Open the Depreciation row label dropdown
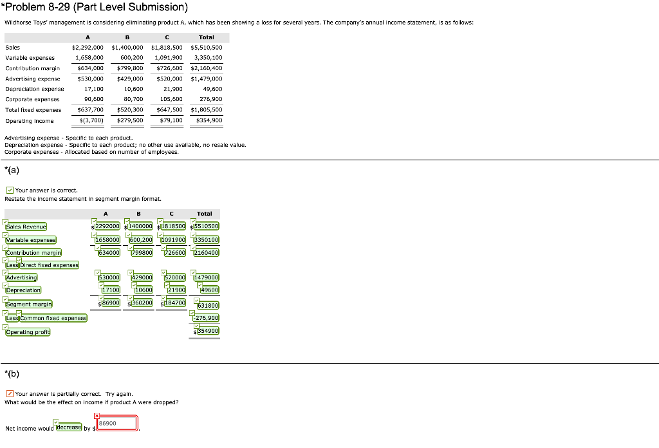659x448 pixels. click(23, 290)
